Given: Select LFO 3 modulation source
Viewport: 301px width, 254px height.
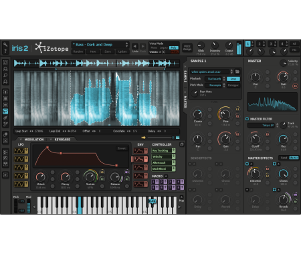Looking at the screenshot, I should click(21, 168).
